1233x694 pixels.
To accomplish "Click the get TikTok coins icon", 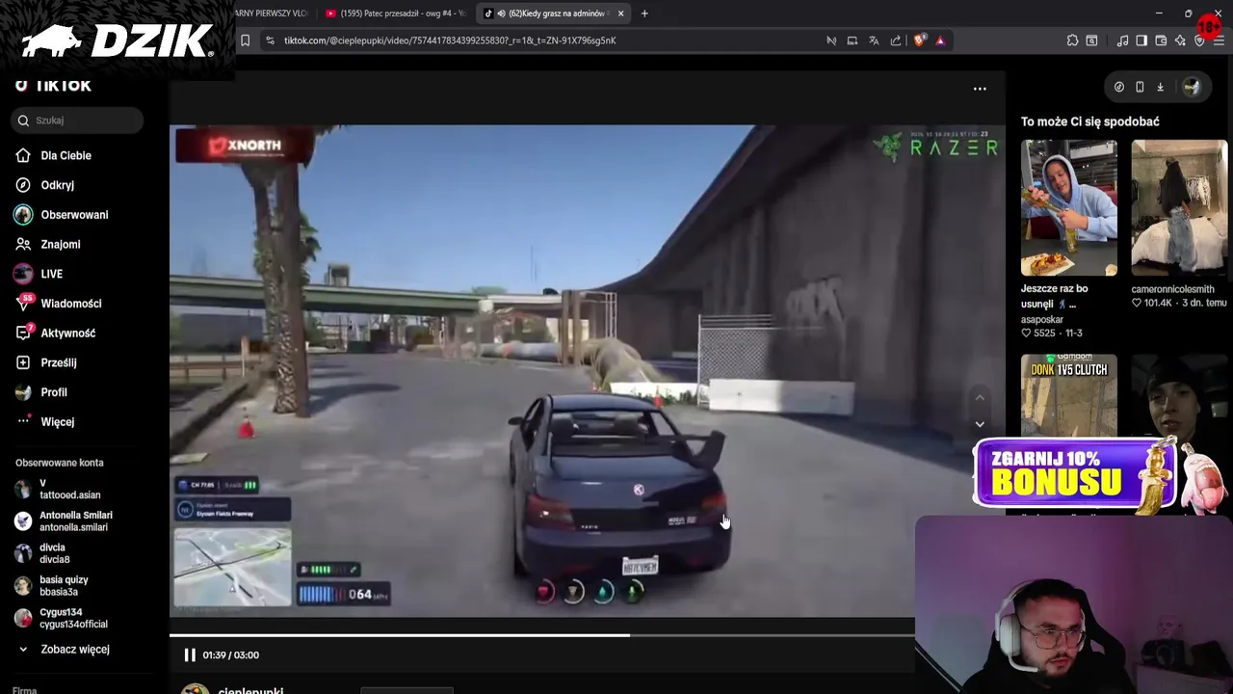I will 1119,87.
